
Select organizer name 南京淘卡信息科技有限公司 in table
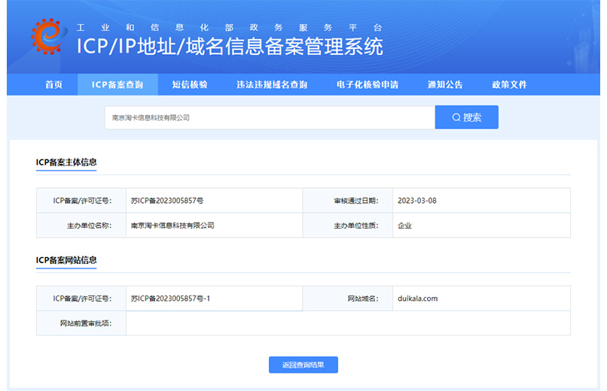(172, 226)
